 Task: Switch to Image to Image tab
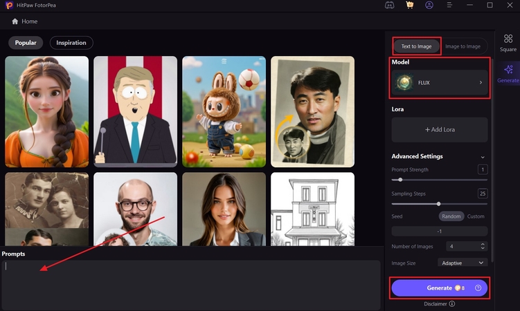[x=463, y=46]
